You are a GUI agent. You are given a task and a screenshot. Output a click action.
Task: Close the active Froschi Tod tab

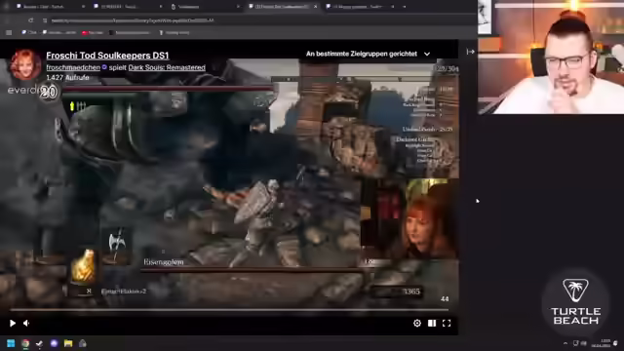[315, 7]
